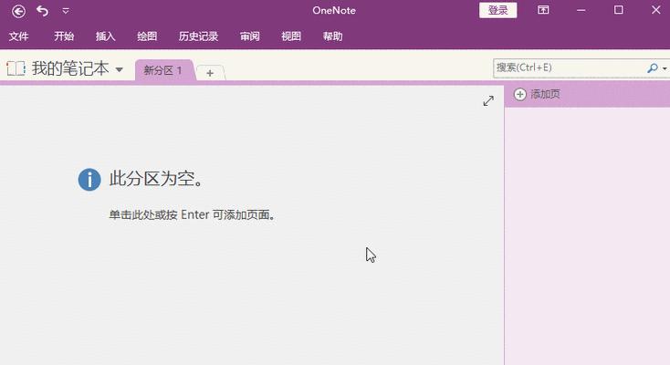670x365 pixels.
Task: Click the full page view expand arrow
Action: 488,101
